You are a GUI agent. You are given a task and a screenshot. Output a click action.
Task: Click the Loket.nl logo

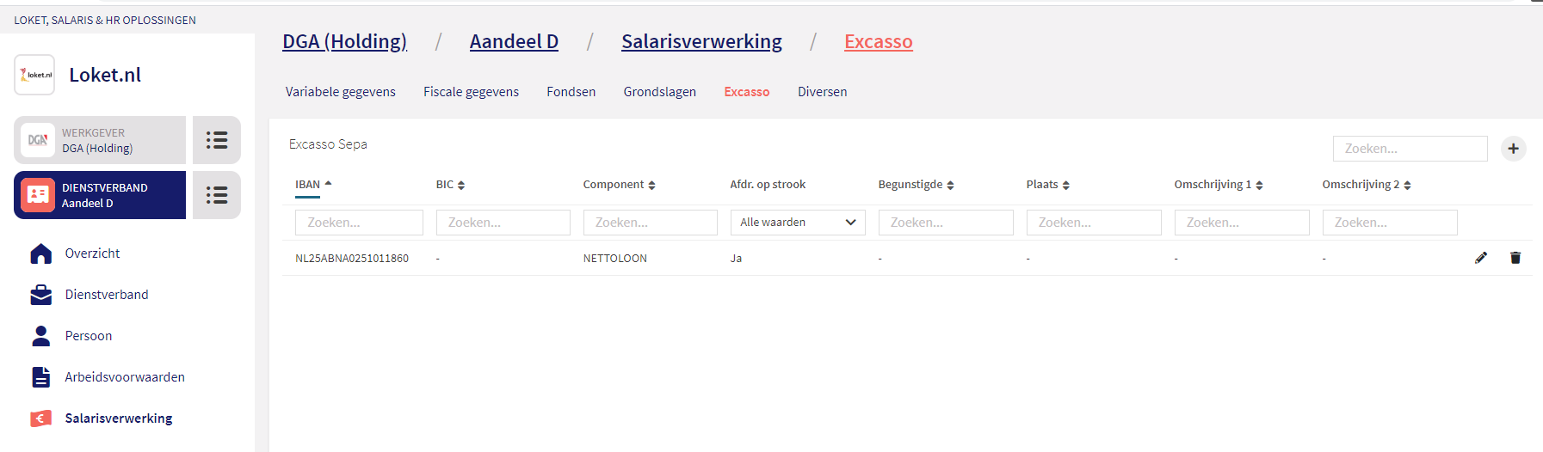(34, 75)
